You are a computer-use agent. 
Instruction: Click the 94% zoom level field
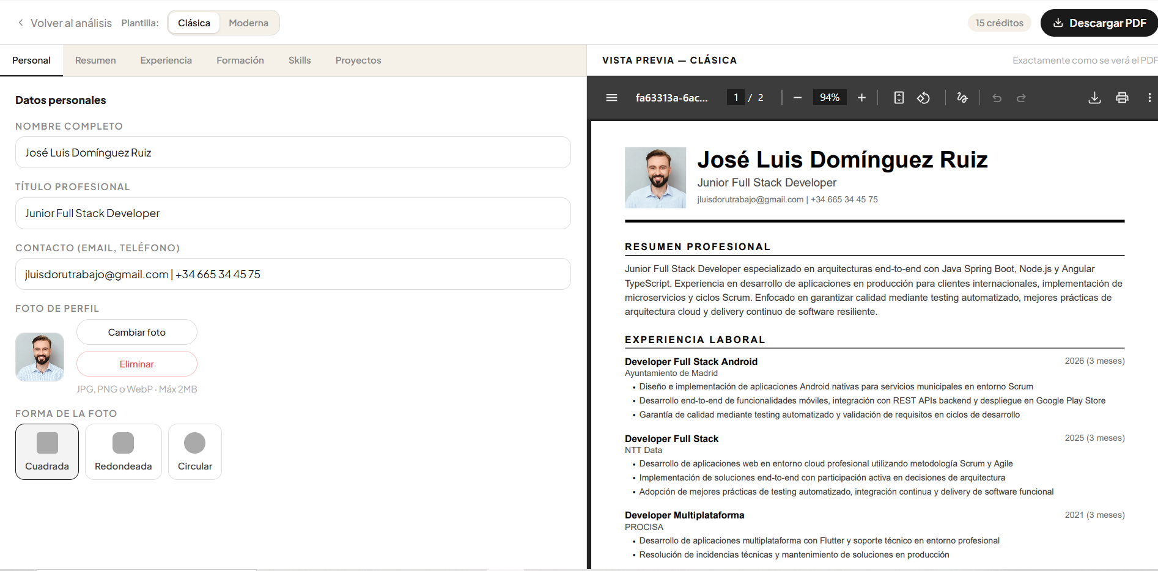(x=830, y=98)
